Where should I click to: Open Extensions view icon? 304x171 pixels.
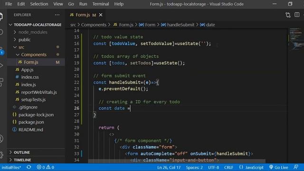coord(1,82)
